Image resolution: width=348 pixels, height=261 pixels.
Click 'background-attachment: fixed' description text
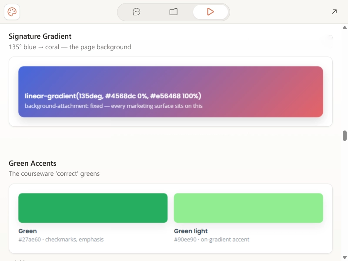tap(114, 106)
